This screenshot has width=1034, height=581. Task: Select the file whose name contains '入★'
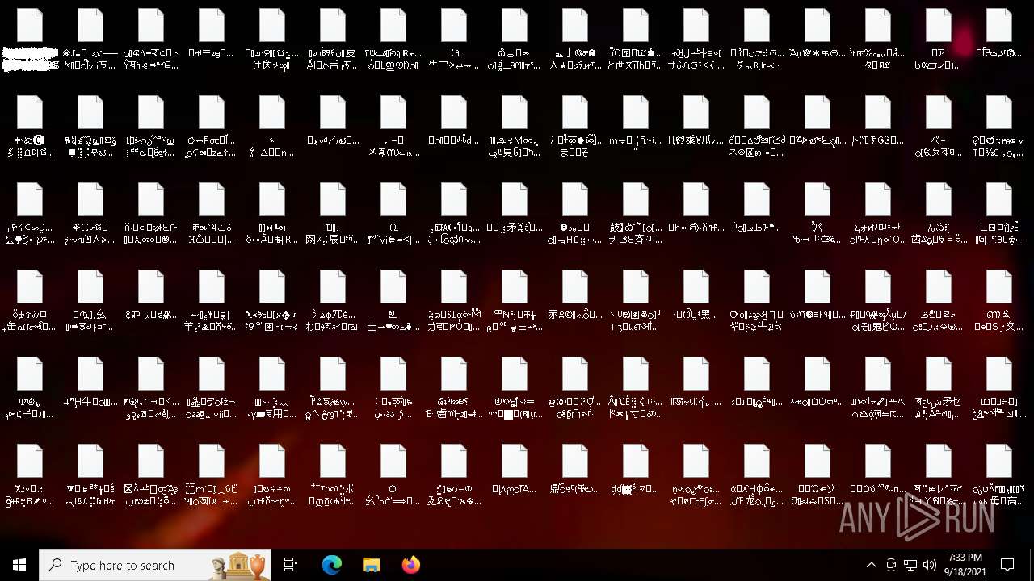click(575, 40)
